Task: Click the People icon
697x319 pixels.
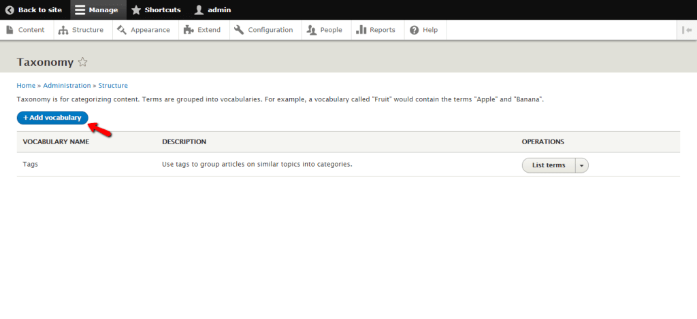Action: click(312, 30)
